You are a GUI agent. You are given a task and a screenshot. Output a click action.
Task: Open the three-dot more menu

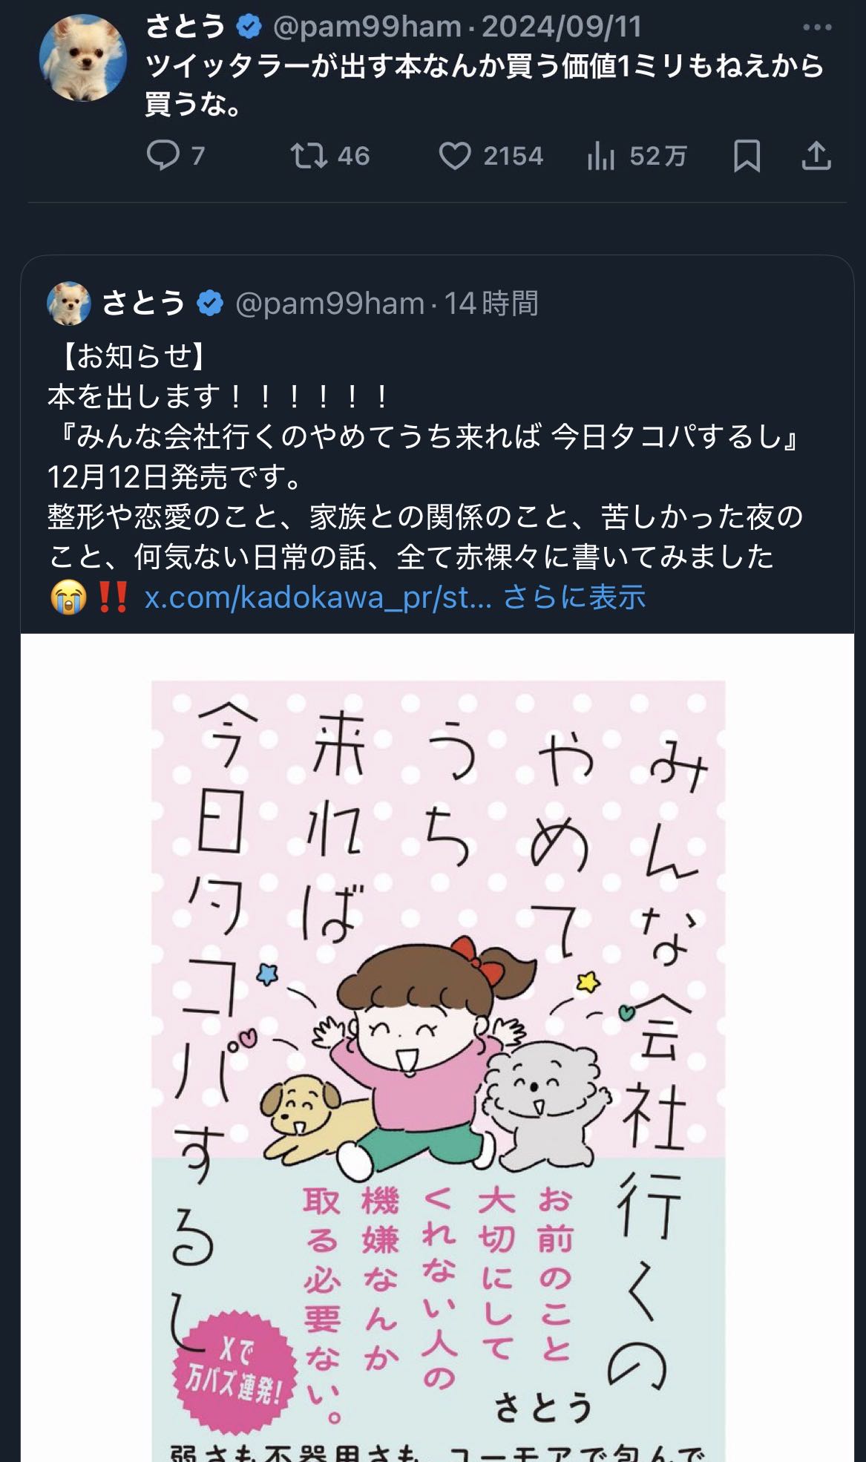[817, 27]
